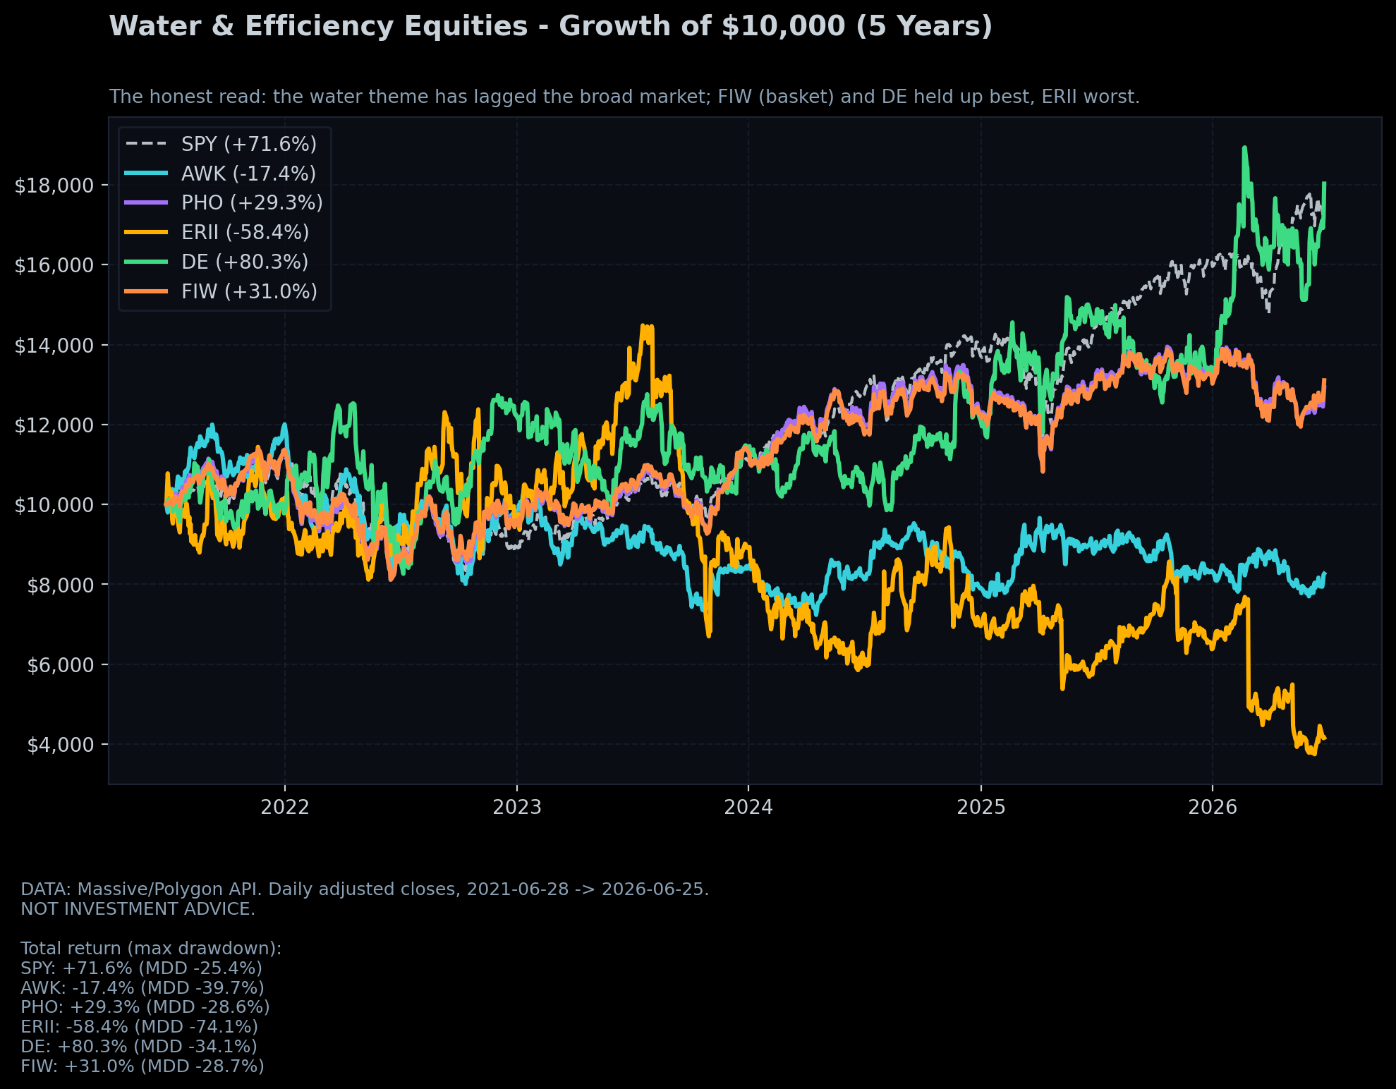Click the subtitle starting 'The honest read'
The height and width of the screenshot is (1089, 1396).
(624, 97)
